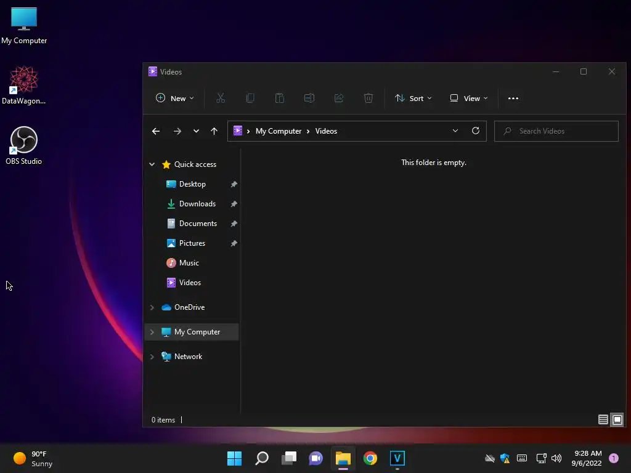
Task: Expand the Network tree node
Action: click(x=152, y=357)
